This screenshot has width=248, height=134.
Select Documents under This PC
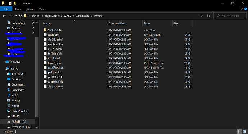18,84
